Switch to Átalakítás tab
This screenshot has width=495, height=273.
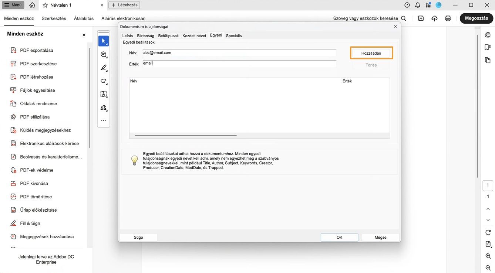(x=84, y=18)
